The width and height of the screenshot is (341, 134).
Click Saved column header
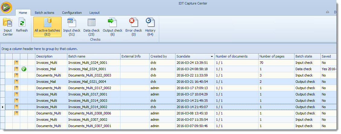(328, 56)
